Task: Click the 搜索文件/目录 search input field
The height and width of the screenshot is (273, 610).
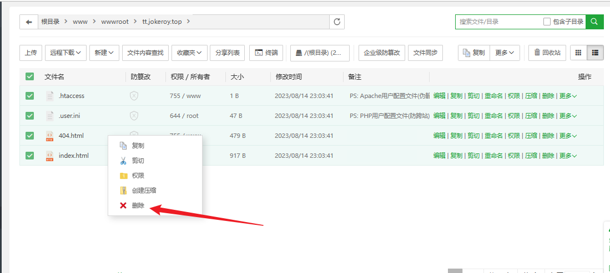Action: [x=498, y=22]
